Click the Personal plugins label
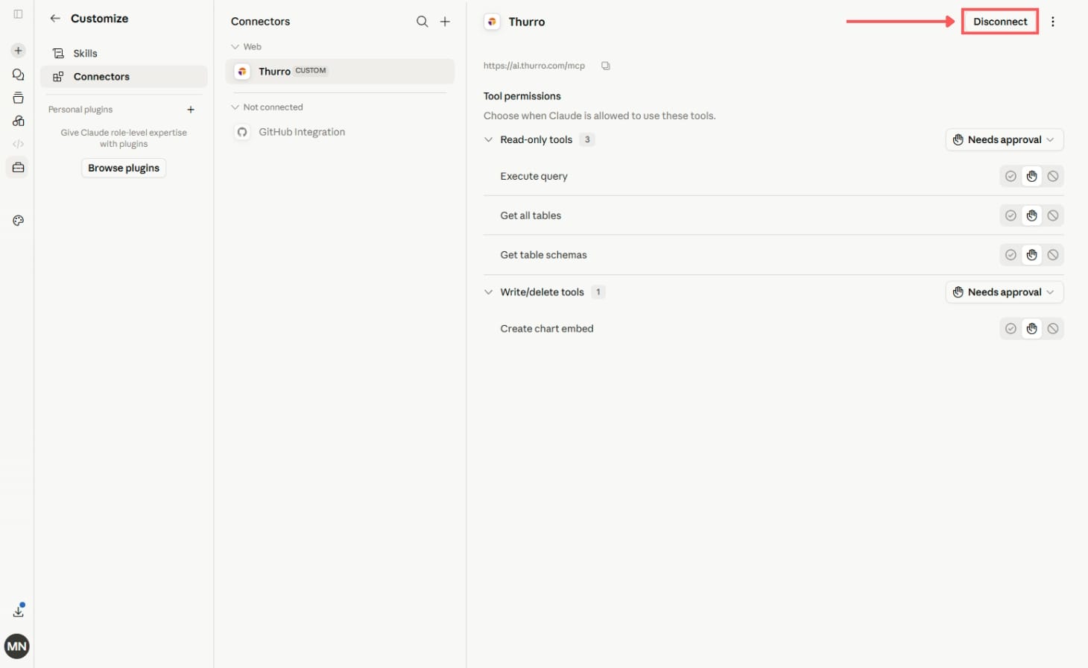This screenshot has width=1088, height=668. pos(80,110)
